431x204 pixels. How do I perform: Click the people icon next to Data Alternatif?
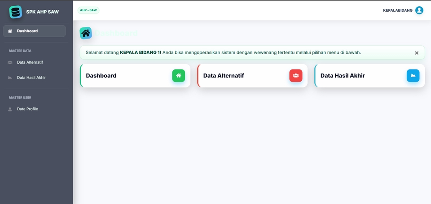(x=10, y=62)
